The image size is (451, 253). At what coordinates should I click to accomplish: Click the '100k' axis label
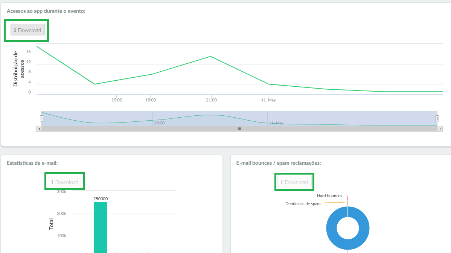click(x=62, y=236)
